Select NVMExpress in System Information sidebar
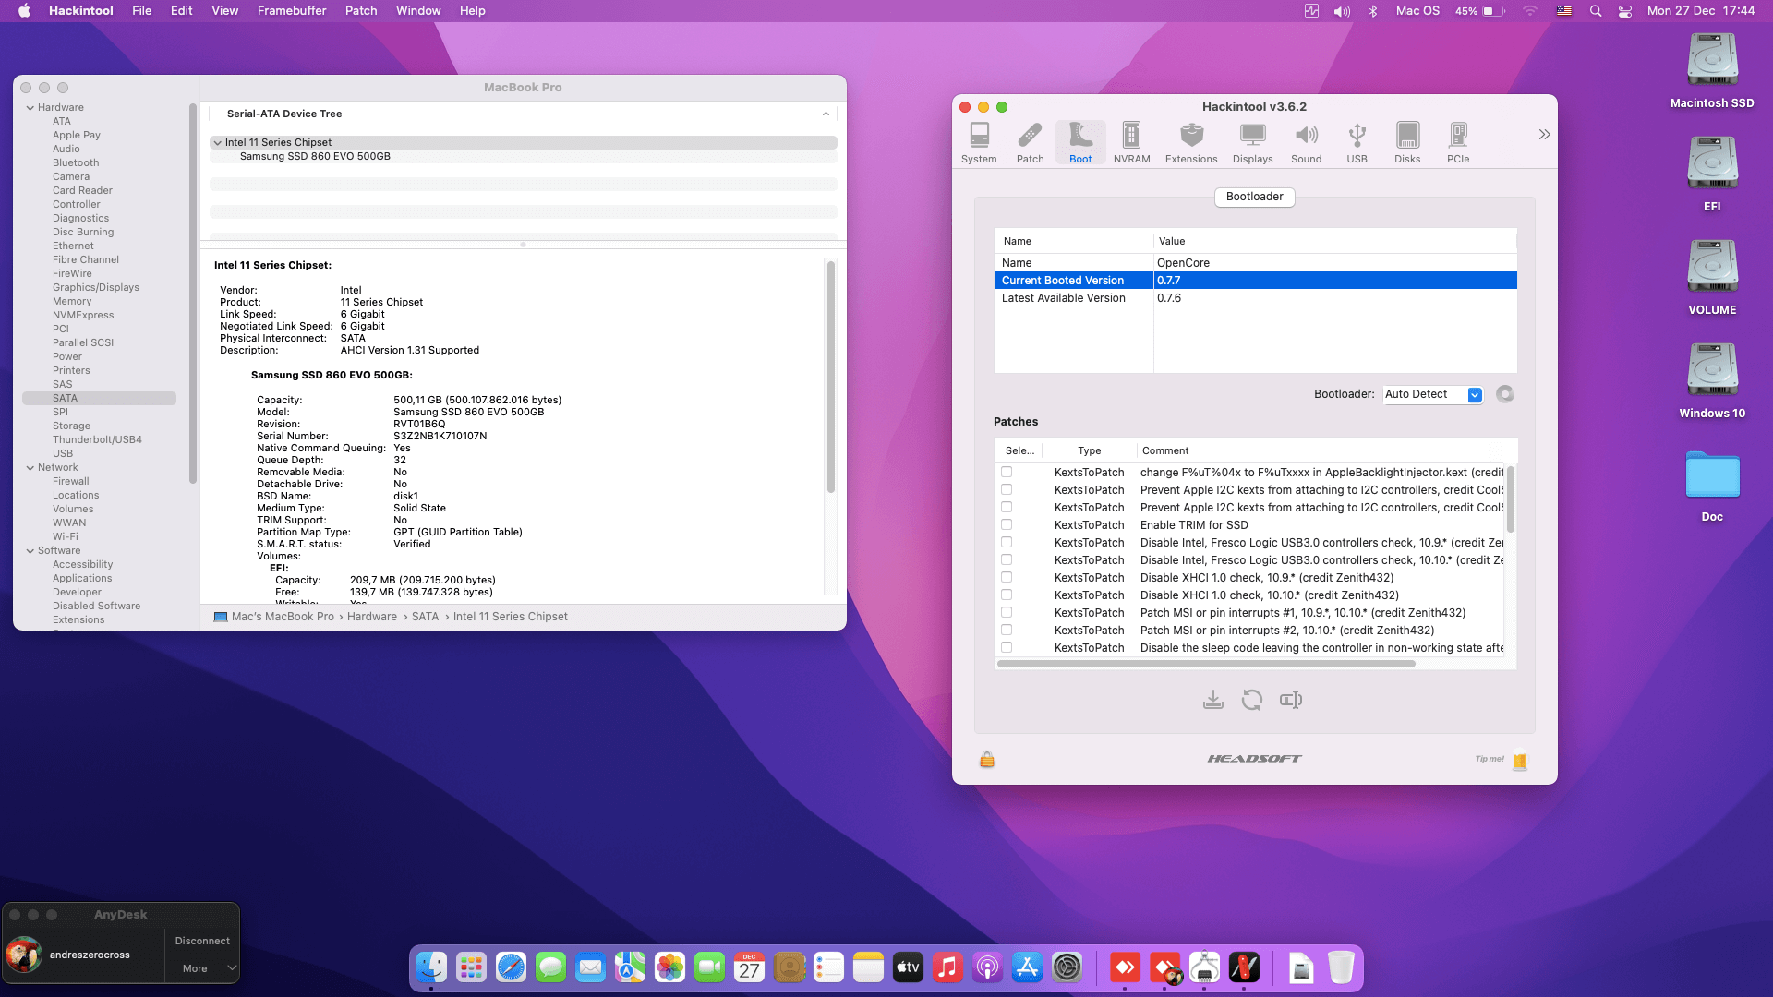This screenshot has height=997, width=1773. tap(83, 315)
